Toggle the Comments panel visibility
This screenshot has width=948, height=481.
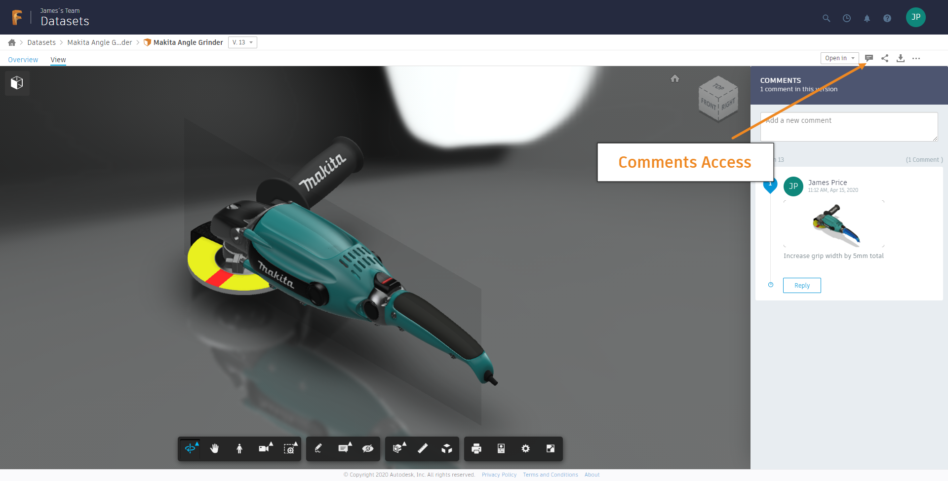(869, 58)
